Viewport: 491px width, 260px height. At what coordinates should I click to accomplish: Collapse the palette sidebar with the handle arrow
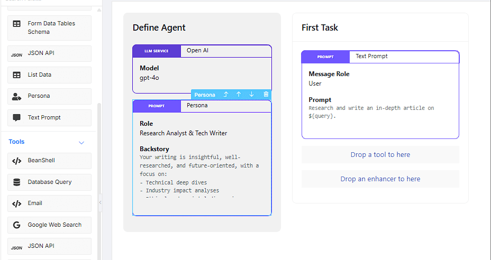[x=100, y=202]
